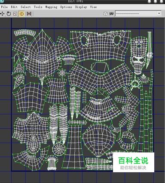
Task: Open the Display menu
Action: tap(81, 7)
